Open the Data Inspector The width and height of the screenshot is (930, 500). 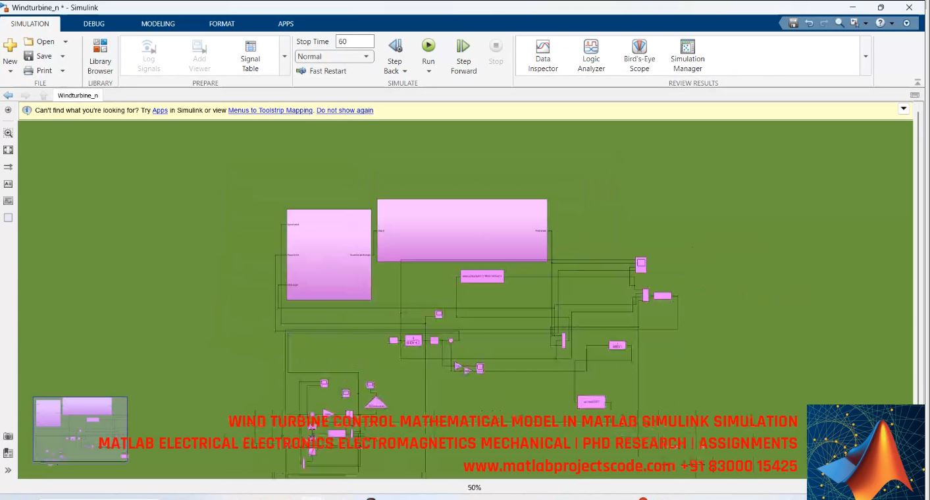[x=542, y=56]
